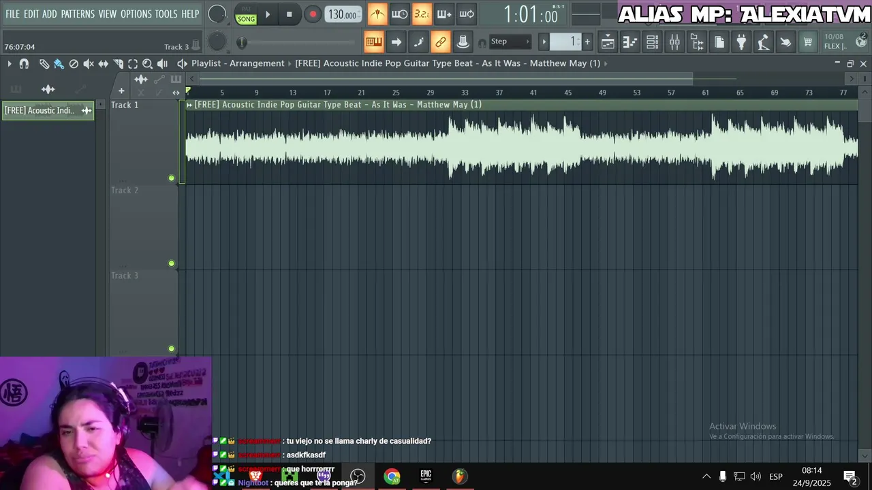Arm the record button

click(x=313, y=14)
